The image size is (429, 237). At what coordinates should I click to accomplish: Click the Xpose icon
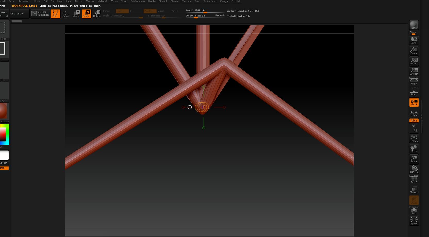(x=414, y=221)
